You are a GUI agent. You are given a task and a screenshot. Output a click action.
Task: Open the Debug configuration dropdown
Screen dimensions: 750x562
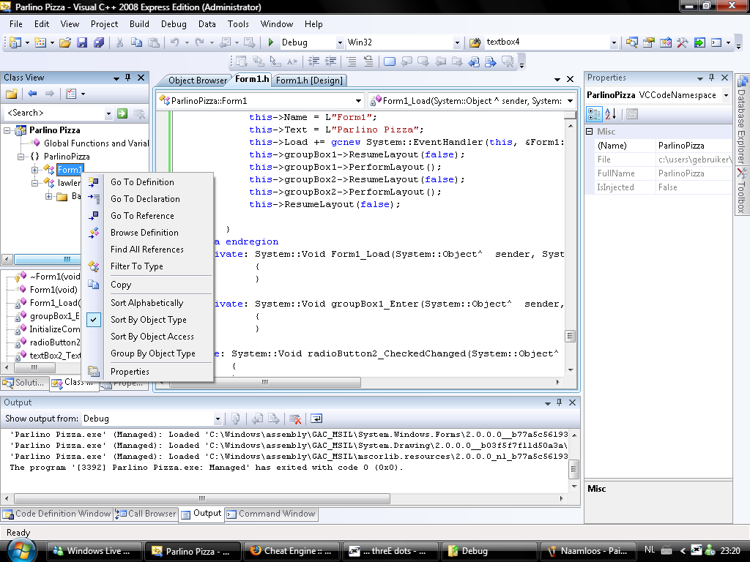point(338,42)
